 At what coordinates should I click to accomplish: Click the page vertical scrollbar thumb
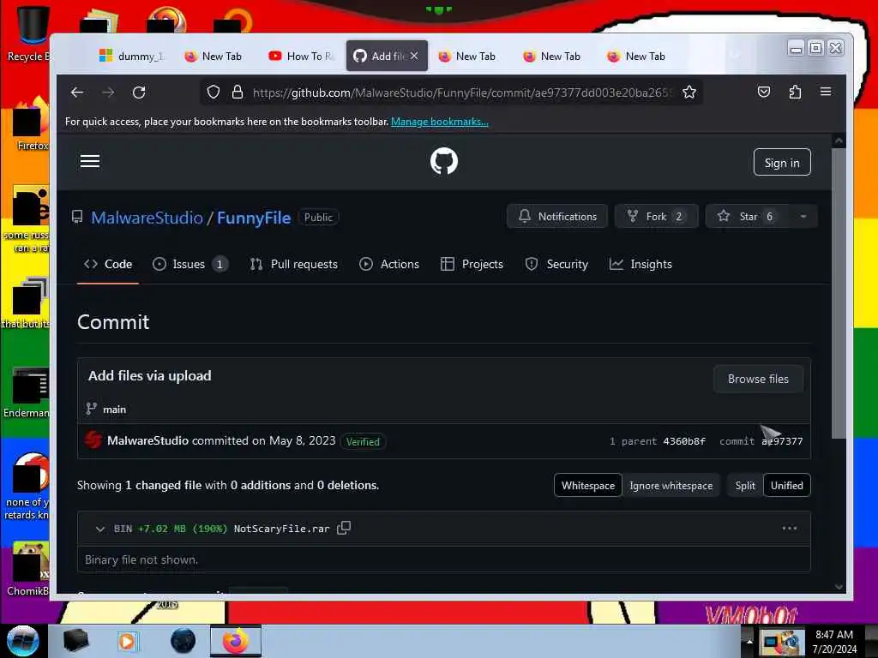tap(839, 293)
